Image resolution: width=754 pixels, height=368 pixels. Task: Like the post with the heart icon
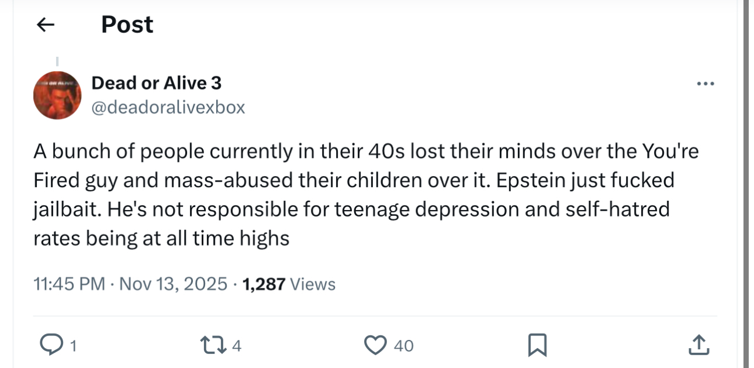374,345
